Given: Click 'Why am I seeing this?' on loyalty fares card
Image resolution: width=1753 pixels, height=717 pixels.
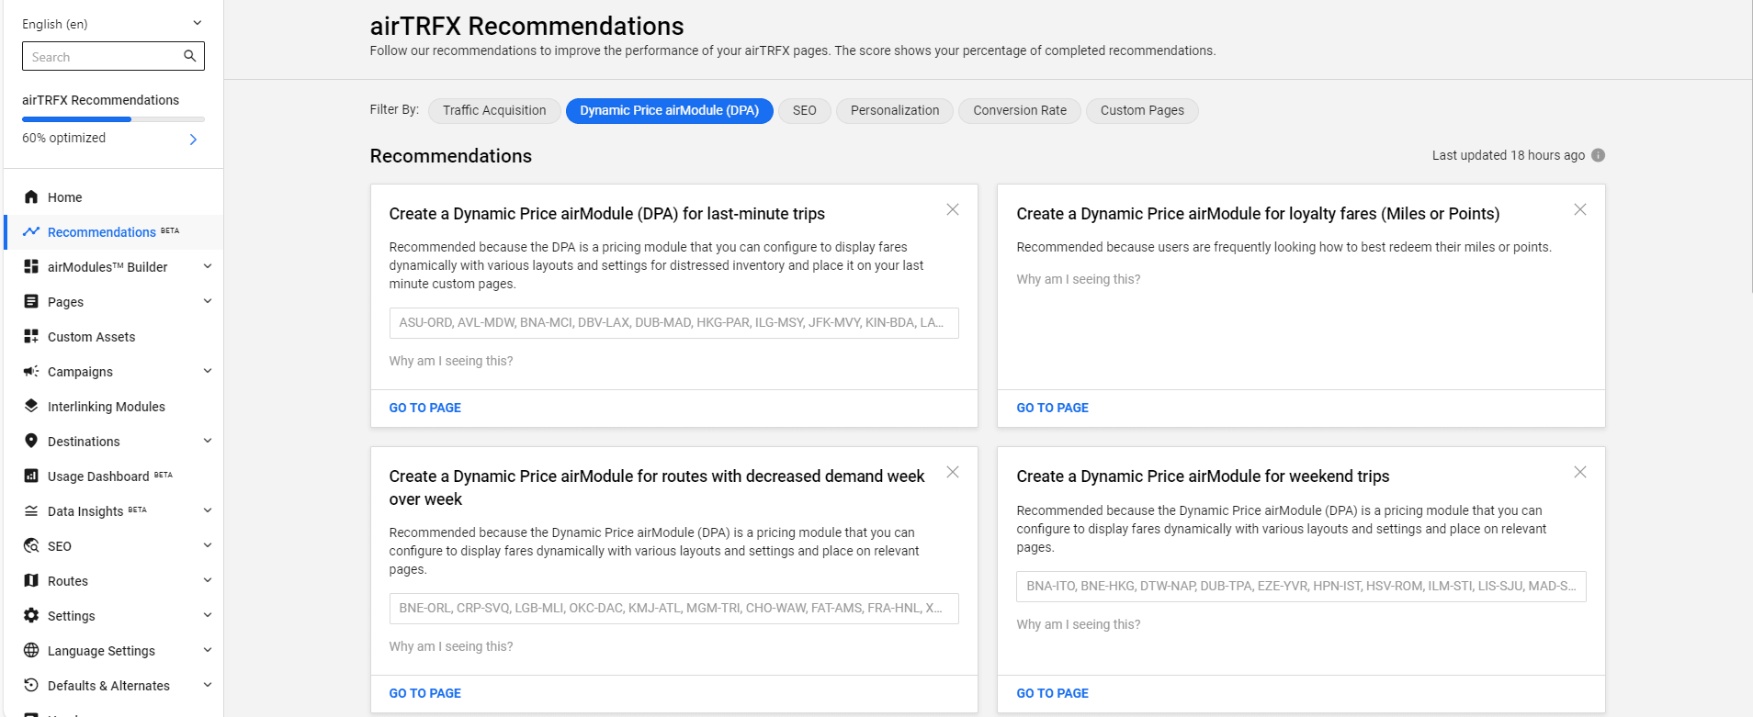Looking at the screenshot, I should tap(1079, 279).
